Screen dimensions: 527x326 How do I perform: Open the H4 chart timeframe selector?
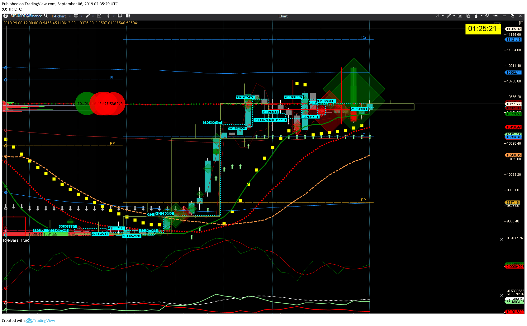59,16
